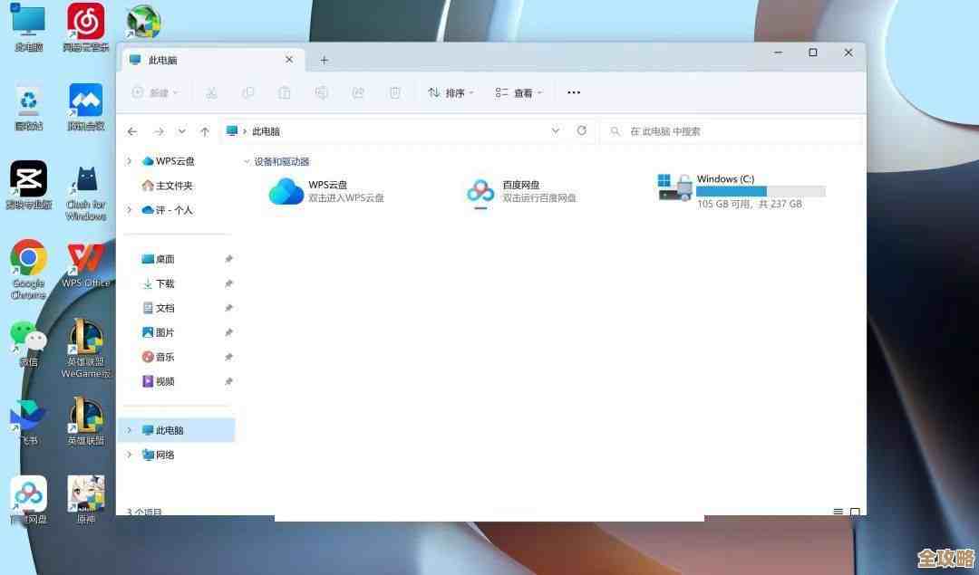Open the 查看 view options dropdown
This screenshot has height=575, width=979.
click(x=518, y=92)
